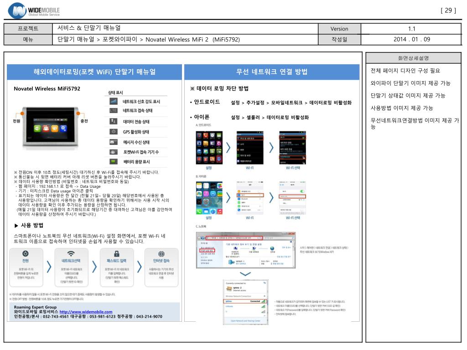Click the 메뉴 header cell
This screenshot has width=467, height=350.
pos(28,39)
